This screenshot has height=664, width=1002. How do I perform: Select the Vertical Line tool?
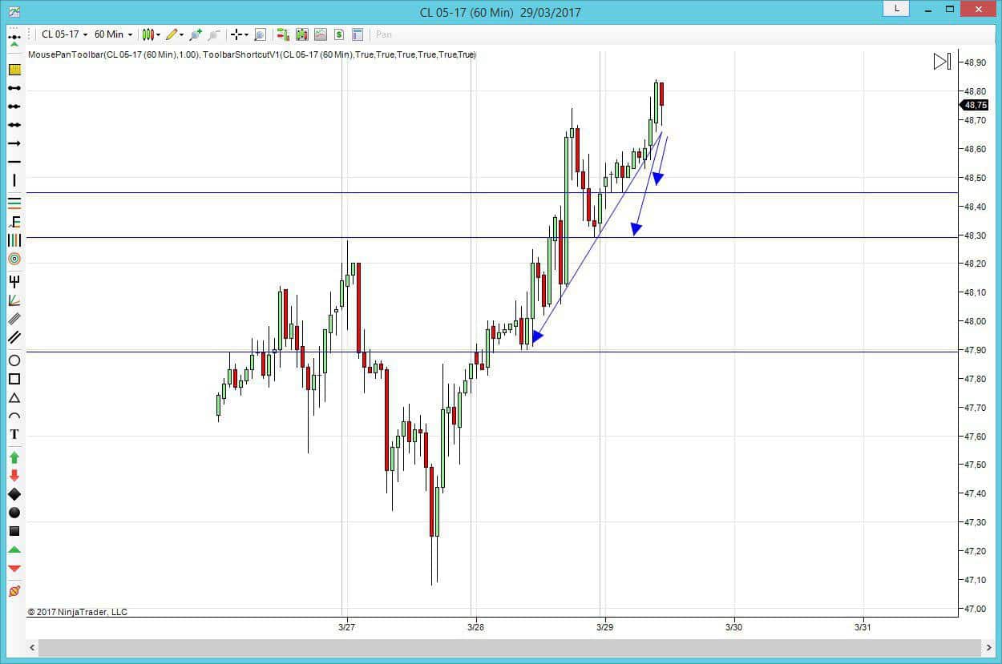(14, 180)
